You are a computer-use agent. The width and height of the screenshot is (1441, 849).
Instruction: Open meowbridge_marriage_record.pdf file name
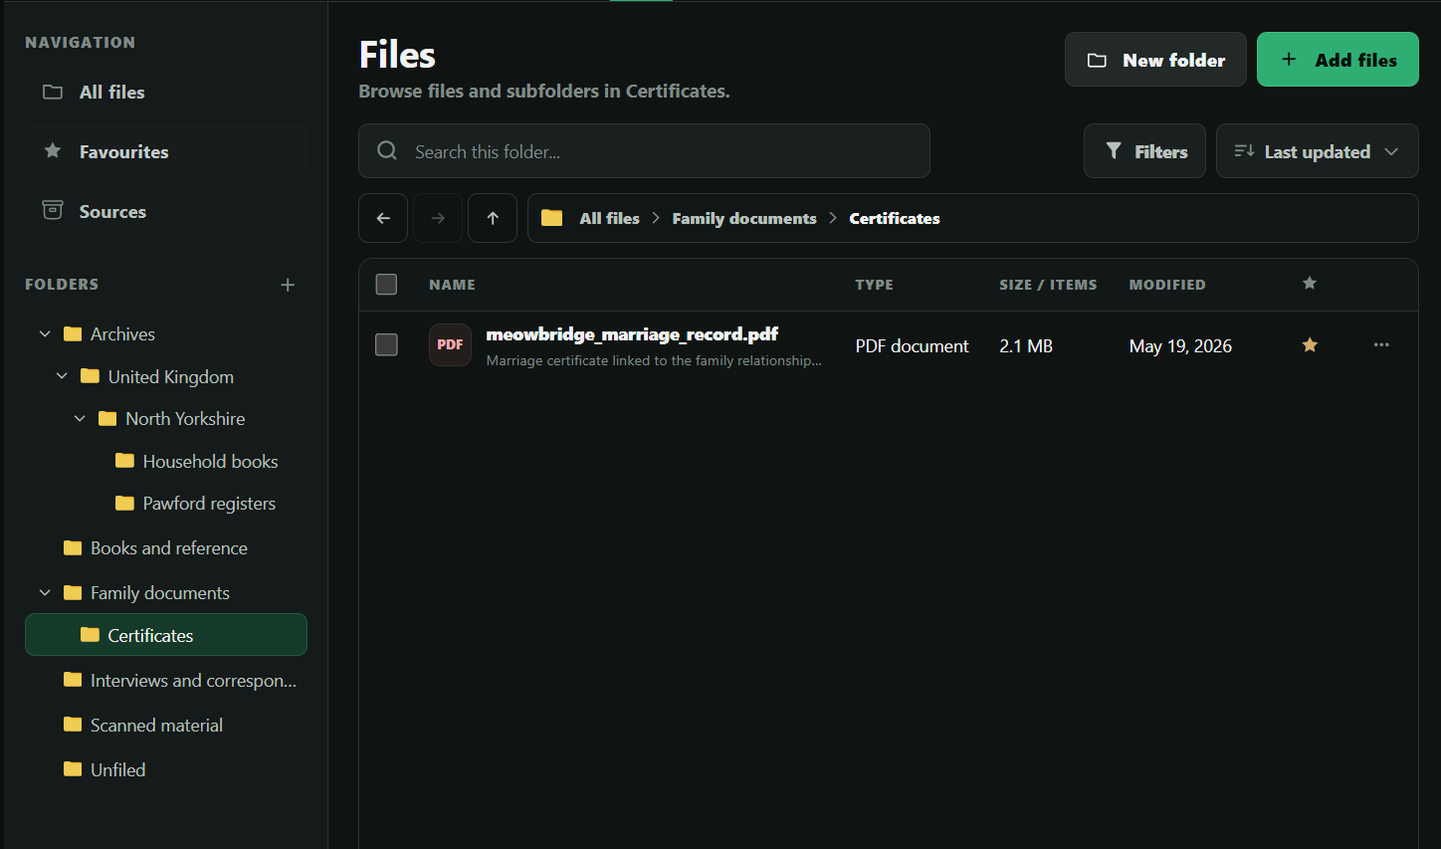(x=632, y=334)
